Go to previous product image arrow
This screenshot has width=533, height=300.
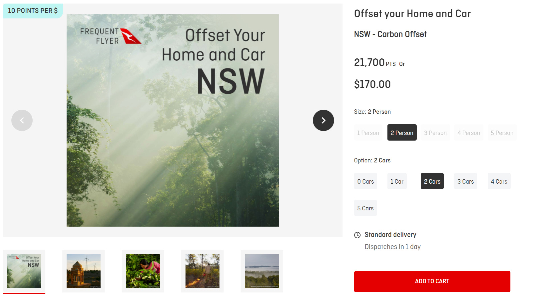(x=22, y=120)
